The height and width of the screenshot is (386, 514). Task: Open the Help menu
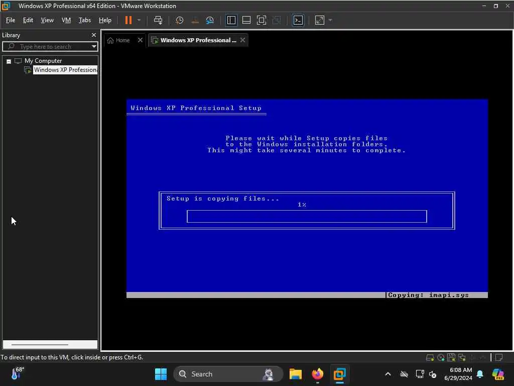tap(105, 20)
